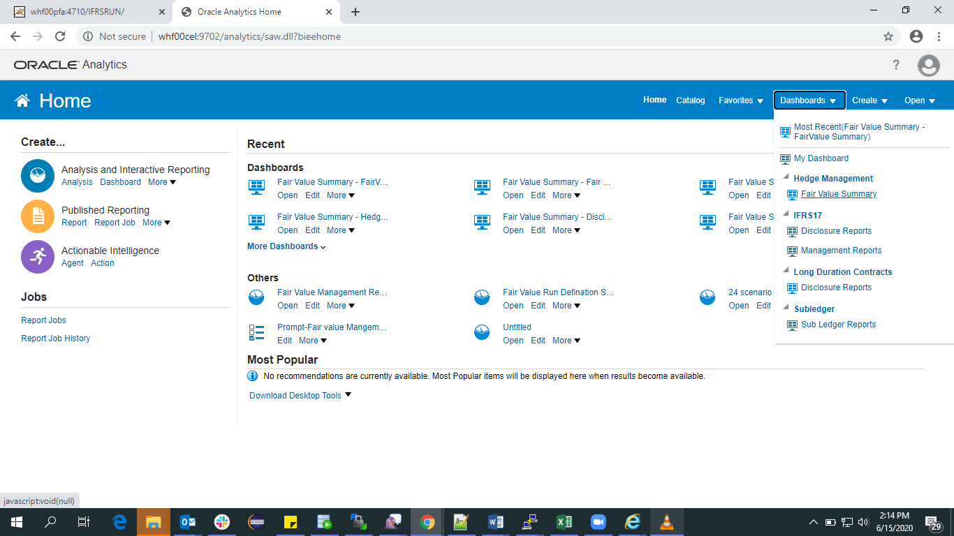Open Excel from the taskbar
The width and height of the screenshot is (954, 536).
(564, 521)
